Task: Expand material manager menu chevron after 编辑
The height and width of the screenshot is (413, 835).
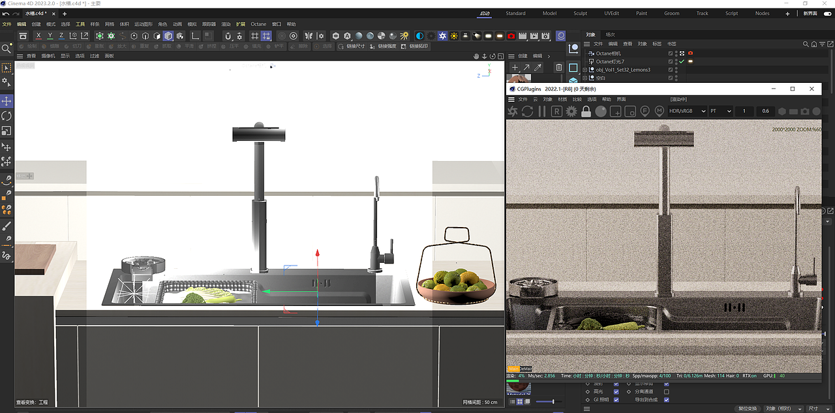Action: [x=549, y=56]
